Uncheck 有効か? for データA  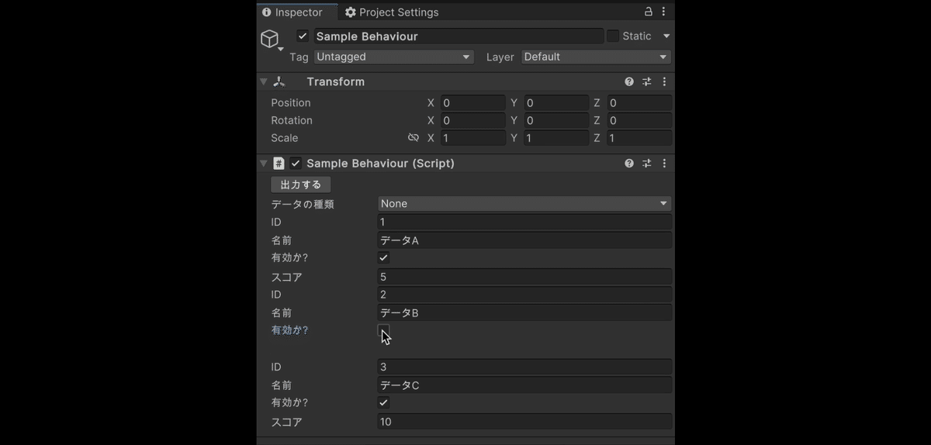click(x=383, y=257)
